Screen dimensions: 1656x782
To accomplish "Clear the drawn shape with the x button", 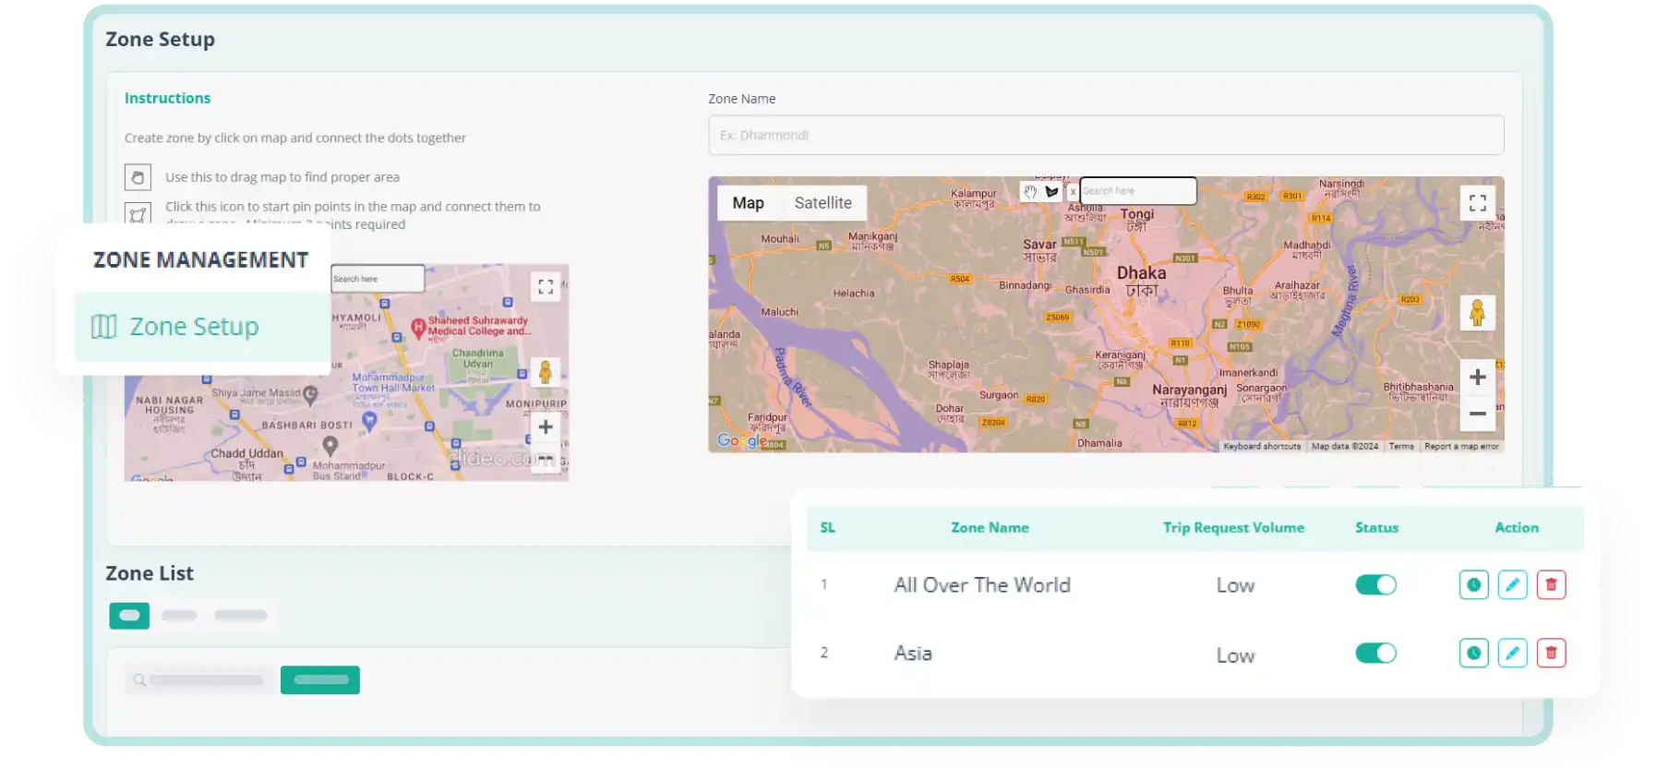I will click(1073, 191).
